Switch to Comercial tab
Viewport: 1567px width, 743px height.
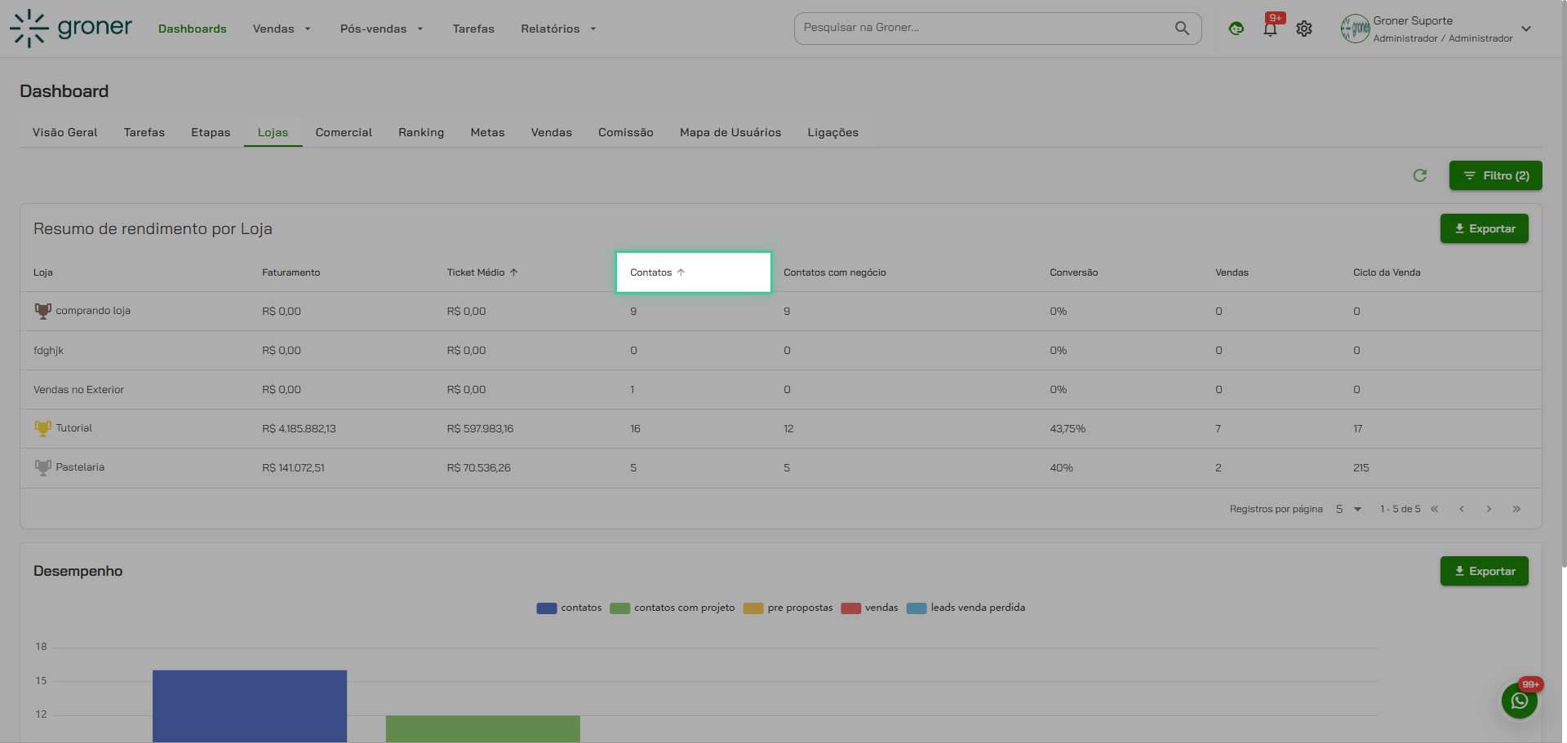(344, 132)
